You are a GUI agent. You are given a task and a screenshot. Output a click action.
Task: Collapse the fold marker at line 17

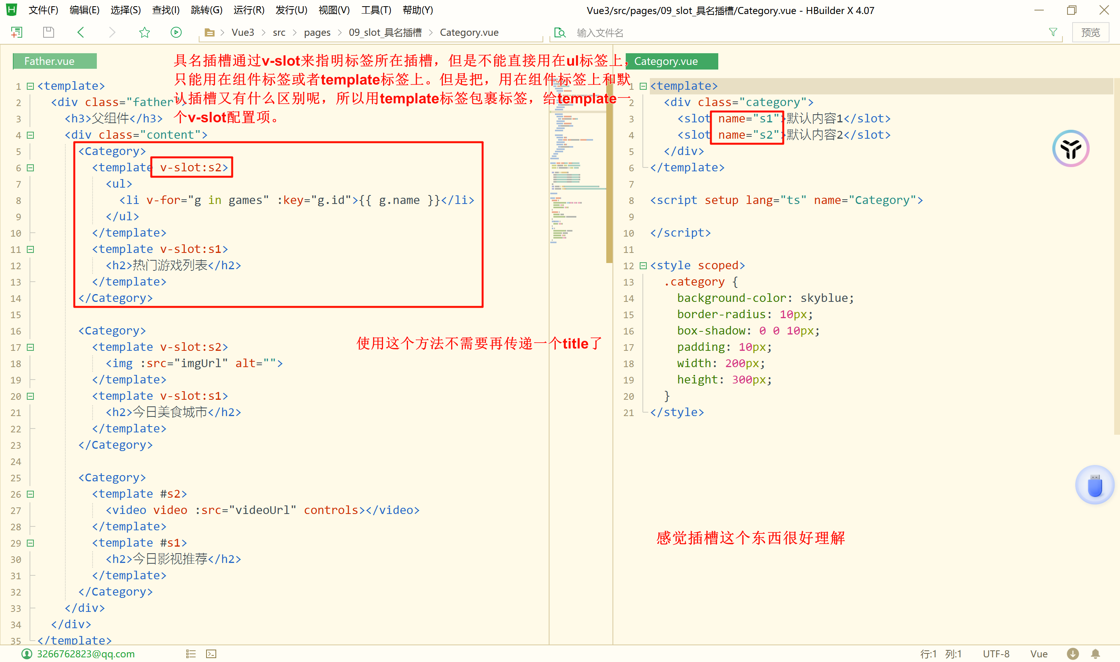point(30,347)
